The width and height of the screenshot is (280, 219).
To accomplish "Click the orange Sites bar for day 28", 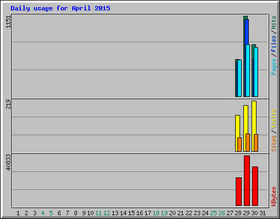I will pyautogui.click(x=240, y=145).
